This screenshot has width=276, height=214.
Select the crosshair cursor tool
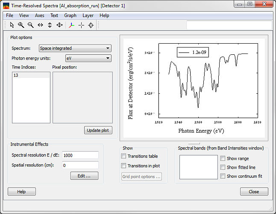click(x=81, y=25)
